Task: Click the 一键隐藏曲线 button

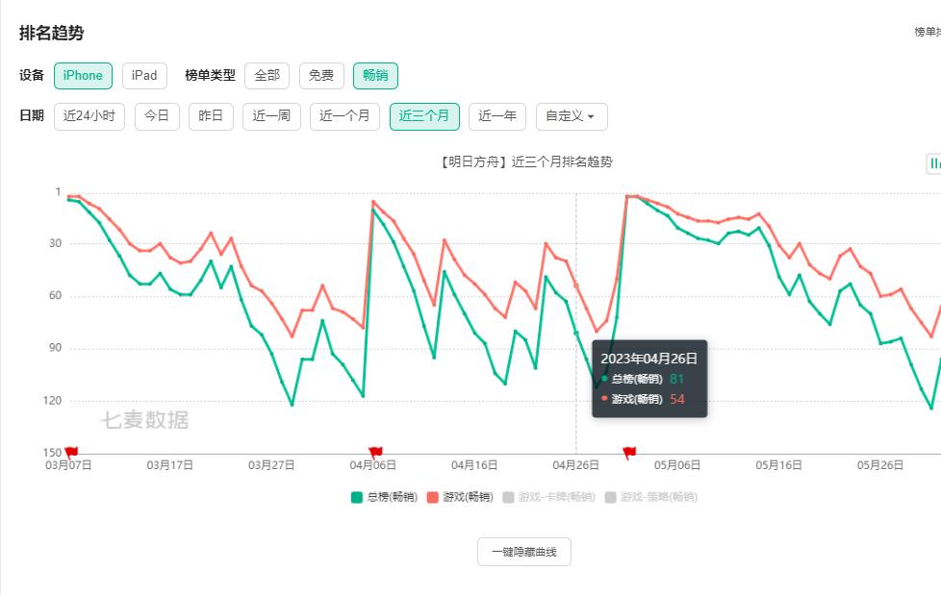Action: [524, 552]
